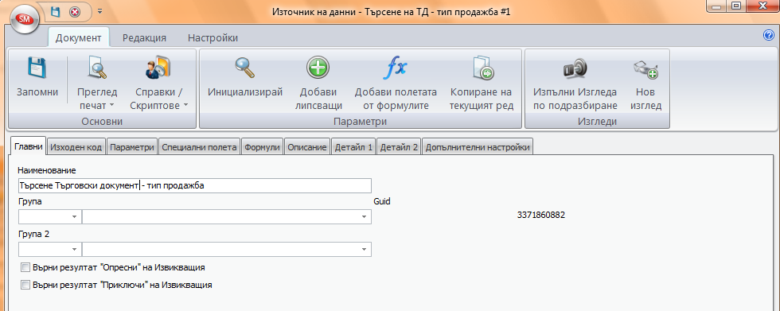Viewport: 780px width, 311px height.
Task: Click the quick access save floppy icon
Action: [55, 11]
